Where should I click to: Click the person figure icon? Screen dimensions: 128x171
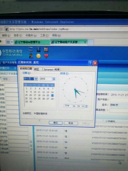point(31,56)
